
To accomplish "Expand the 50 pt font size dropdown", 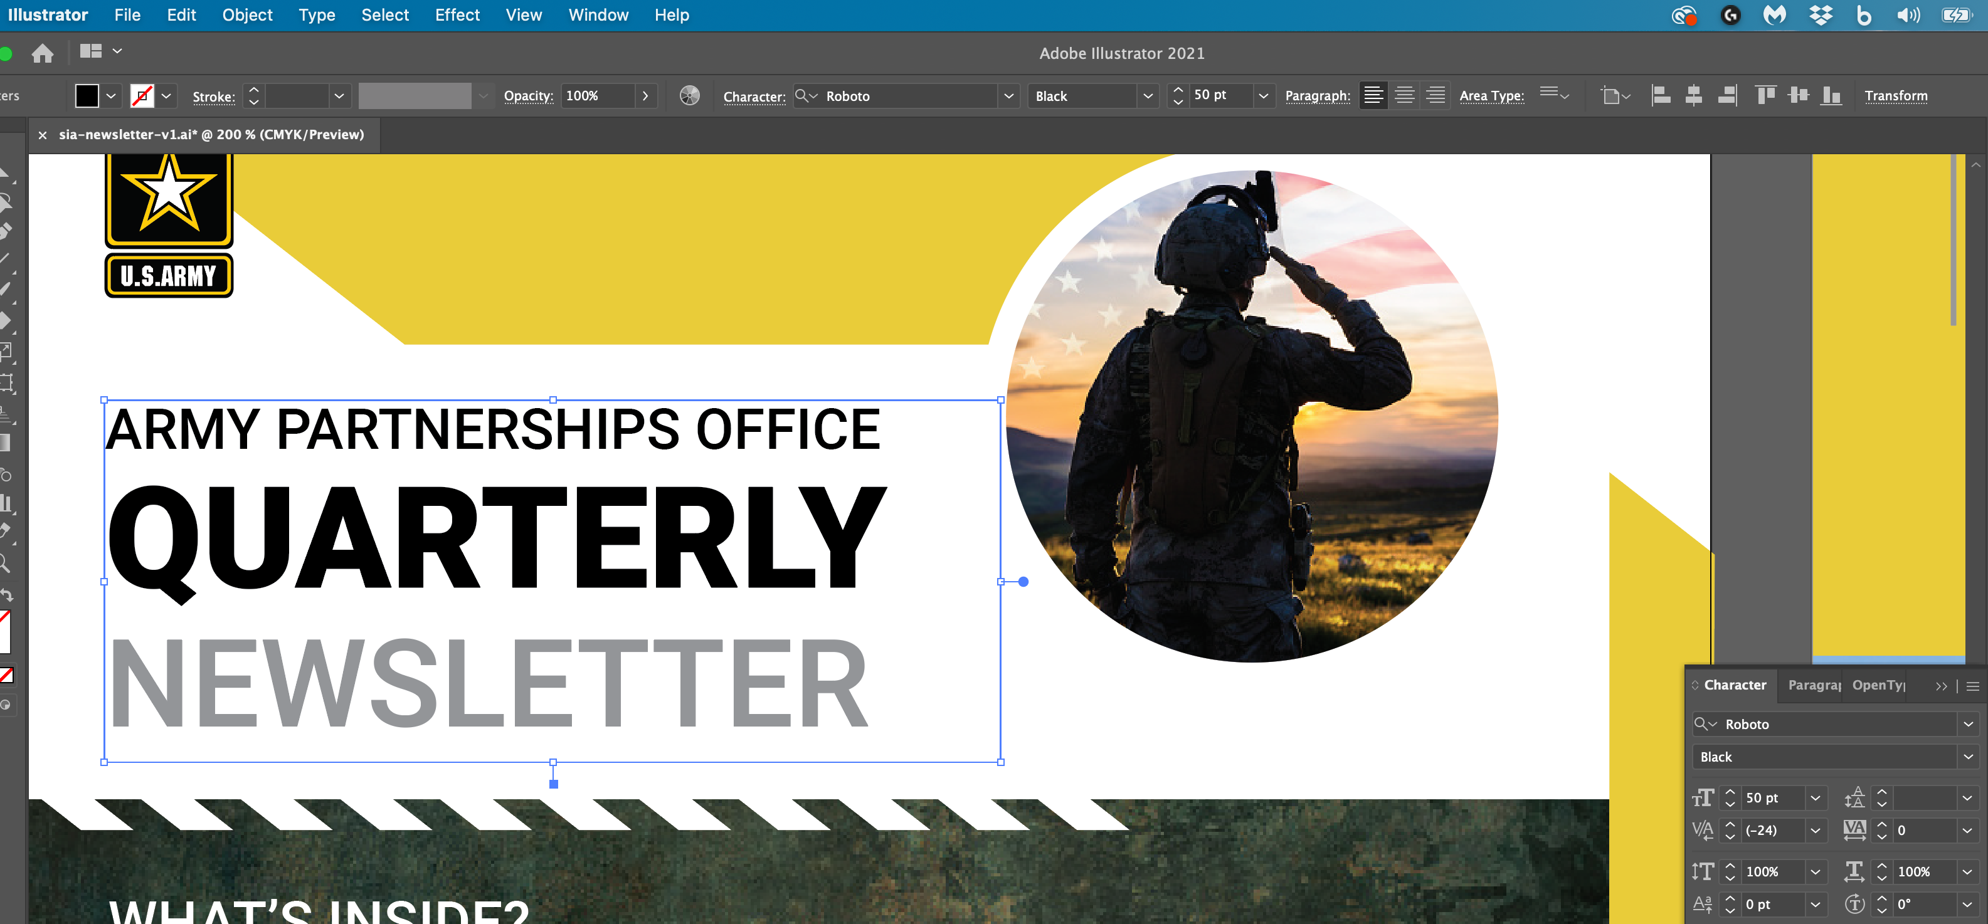I will coord(1263,96).
